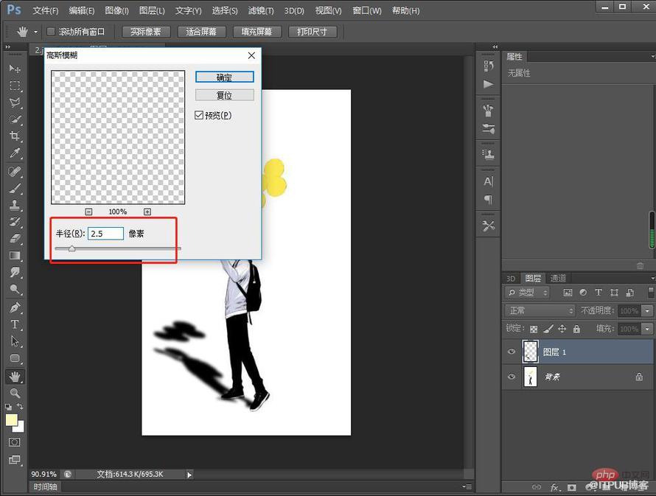Expand the Hand tool preset picker arrow

point(35,32)
